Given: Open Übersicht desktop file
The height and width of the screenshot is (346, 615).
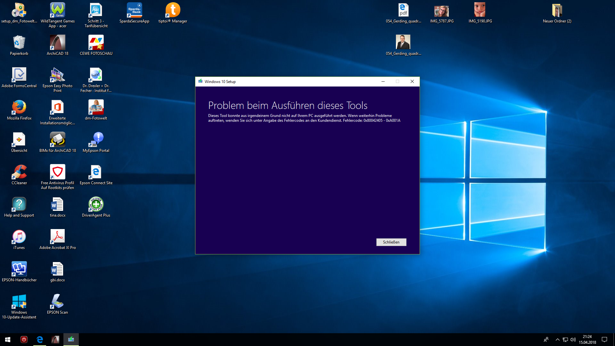Looking at the screenshot, I should tap(19, 143).
